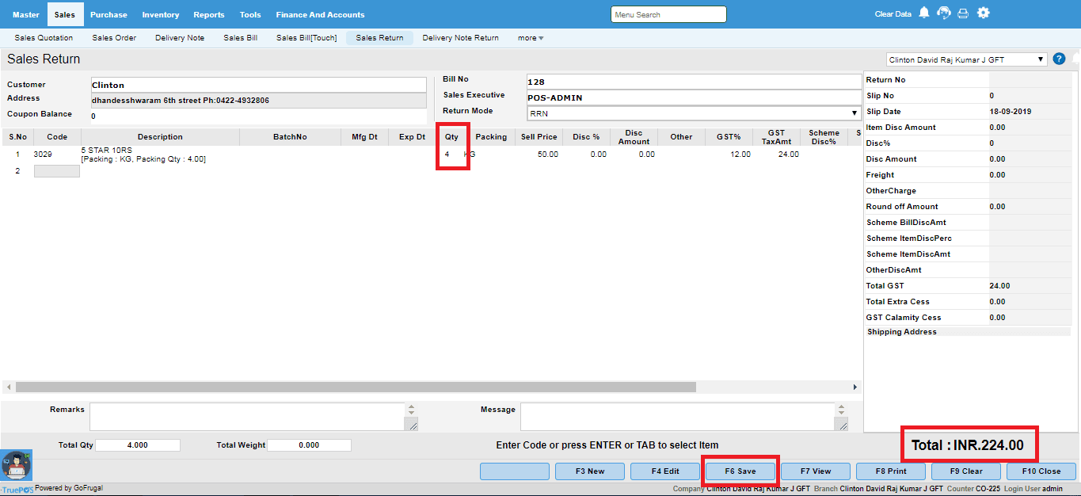
Task: Click the Clear Data link
Action: 893,14
